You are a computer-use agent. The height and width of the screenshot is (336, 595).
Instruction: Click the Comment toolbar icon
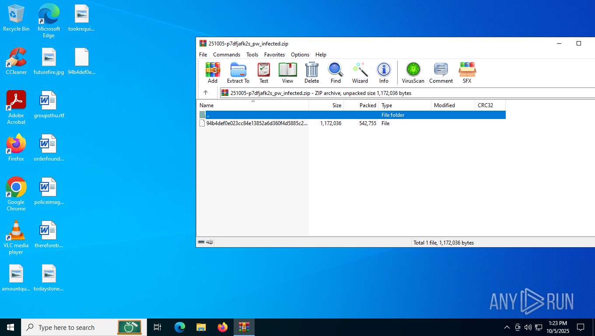[x=441, y=73]
